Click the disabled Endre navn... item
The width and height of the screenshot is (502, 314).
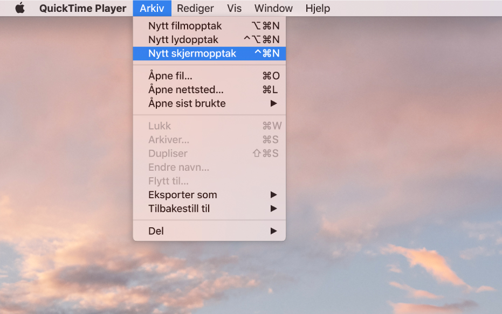209,167
